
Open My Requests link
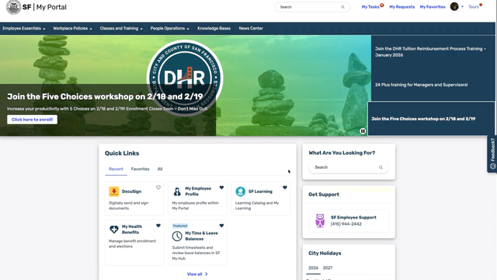point(402,7)
